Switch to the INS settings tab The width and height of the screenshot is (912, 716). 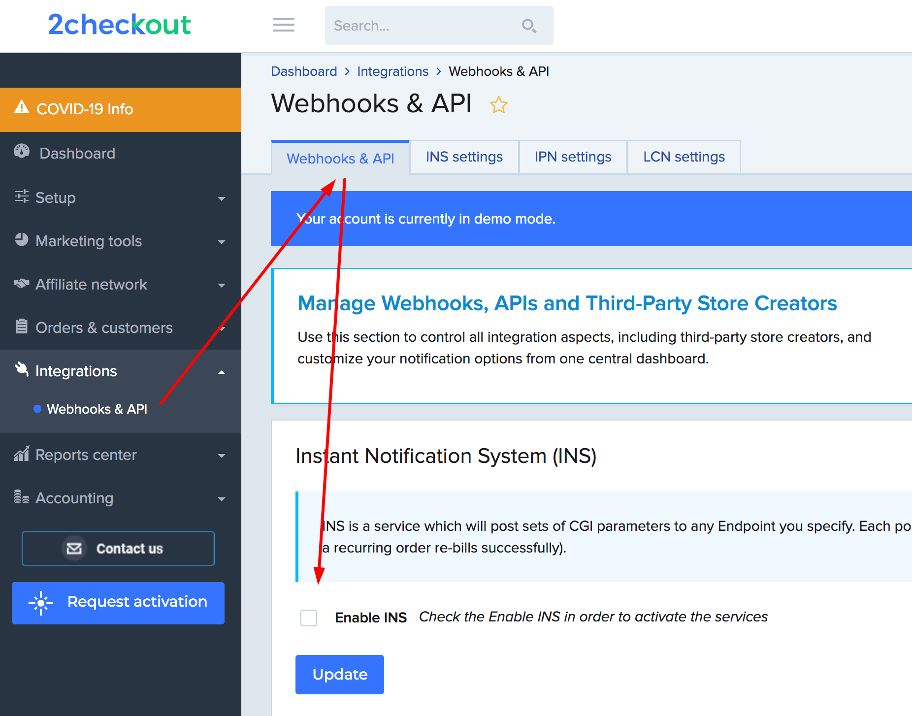(464, 157)
